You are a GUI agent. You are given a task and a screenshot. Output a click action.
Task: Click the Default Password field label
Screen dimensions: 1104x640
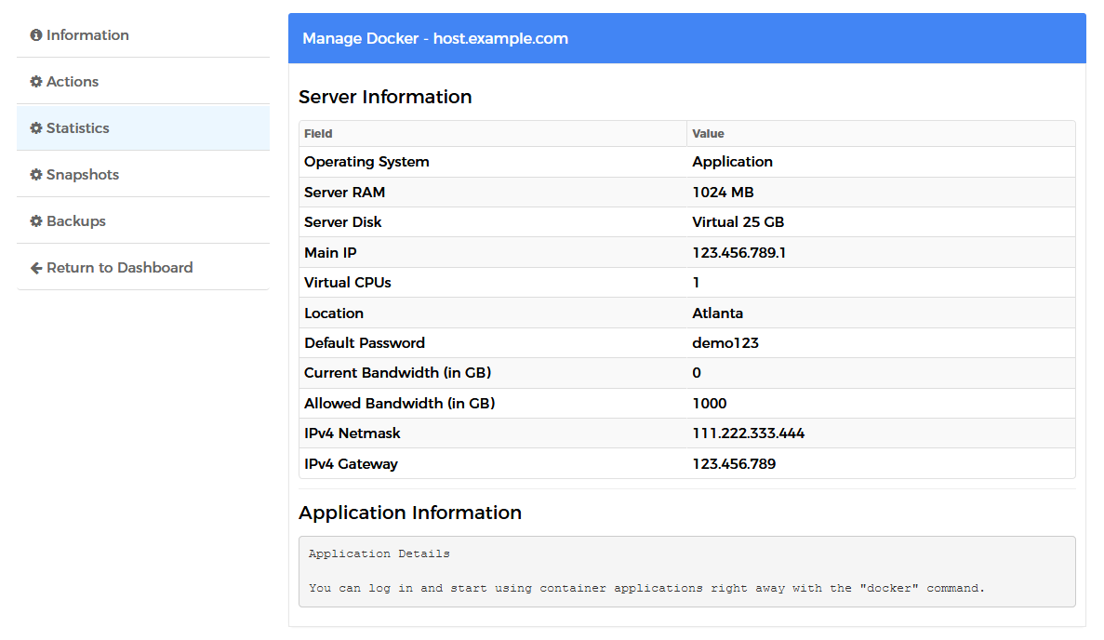pos(364,343)
